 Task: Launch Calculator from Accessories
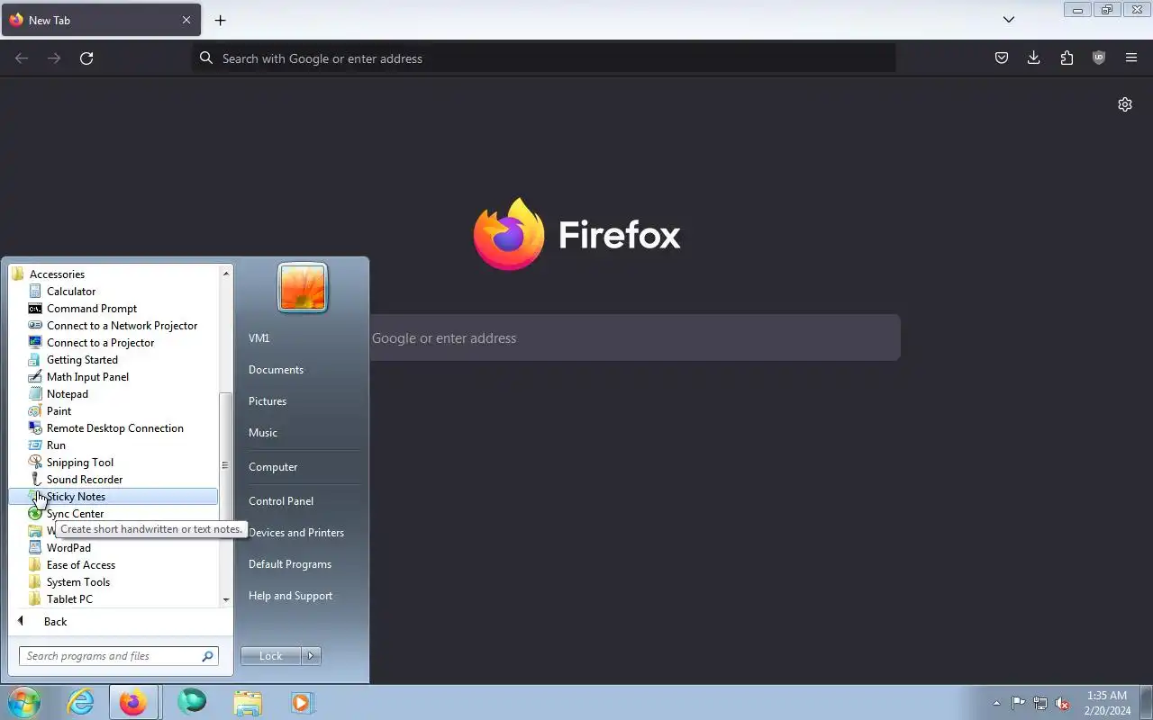(71, 292)
